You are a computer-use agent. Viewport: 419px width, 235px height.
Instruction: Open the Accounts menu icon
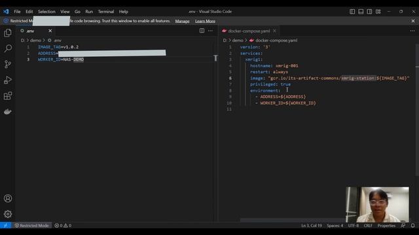click(8, 198)
